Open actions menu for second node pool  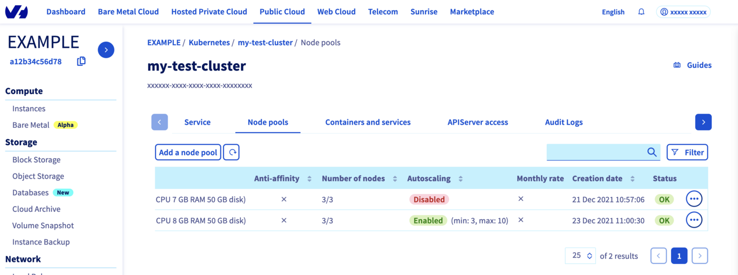click(x=694, y=220)
